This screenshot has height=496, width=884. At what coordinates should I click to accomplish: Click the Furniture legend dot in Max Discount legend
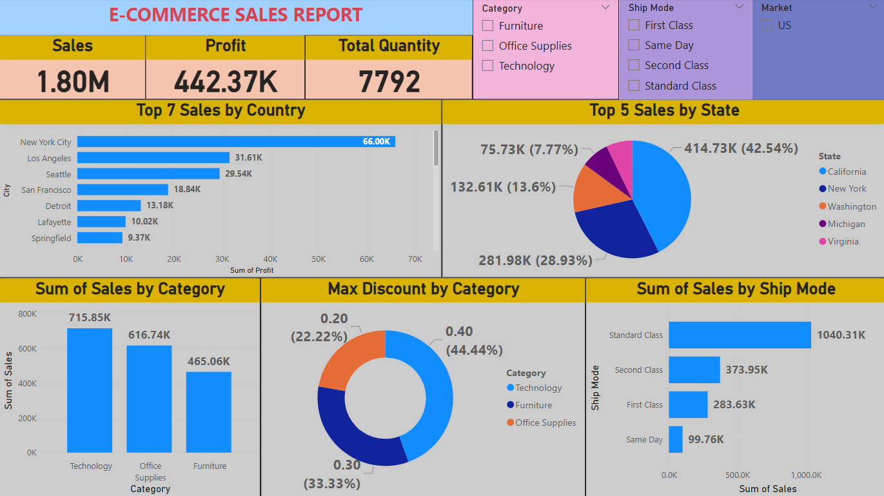click(510, 405)
